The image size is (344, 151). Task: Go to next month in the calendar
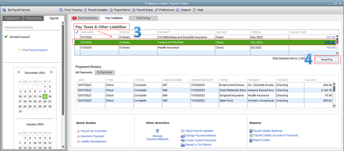coord(51,72)
